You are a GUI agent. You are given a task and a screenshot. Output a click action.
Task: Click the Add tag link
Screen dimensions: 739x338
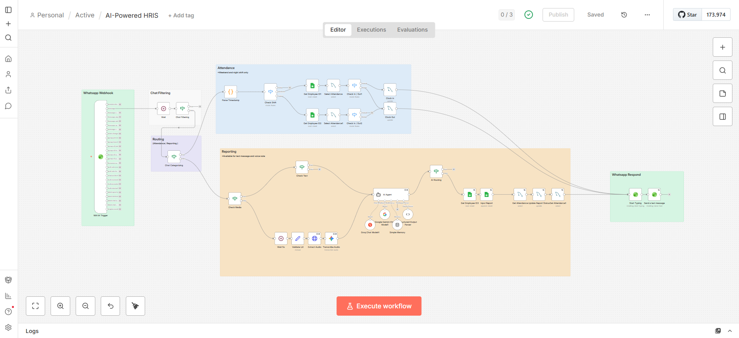pyautogui.click(x=181, y=15)
